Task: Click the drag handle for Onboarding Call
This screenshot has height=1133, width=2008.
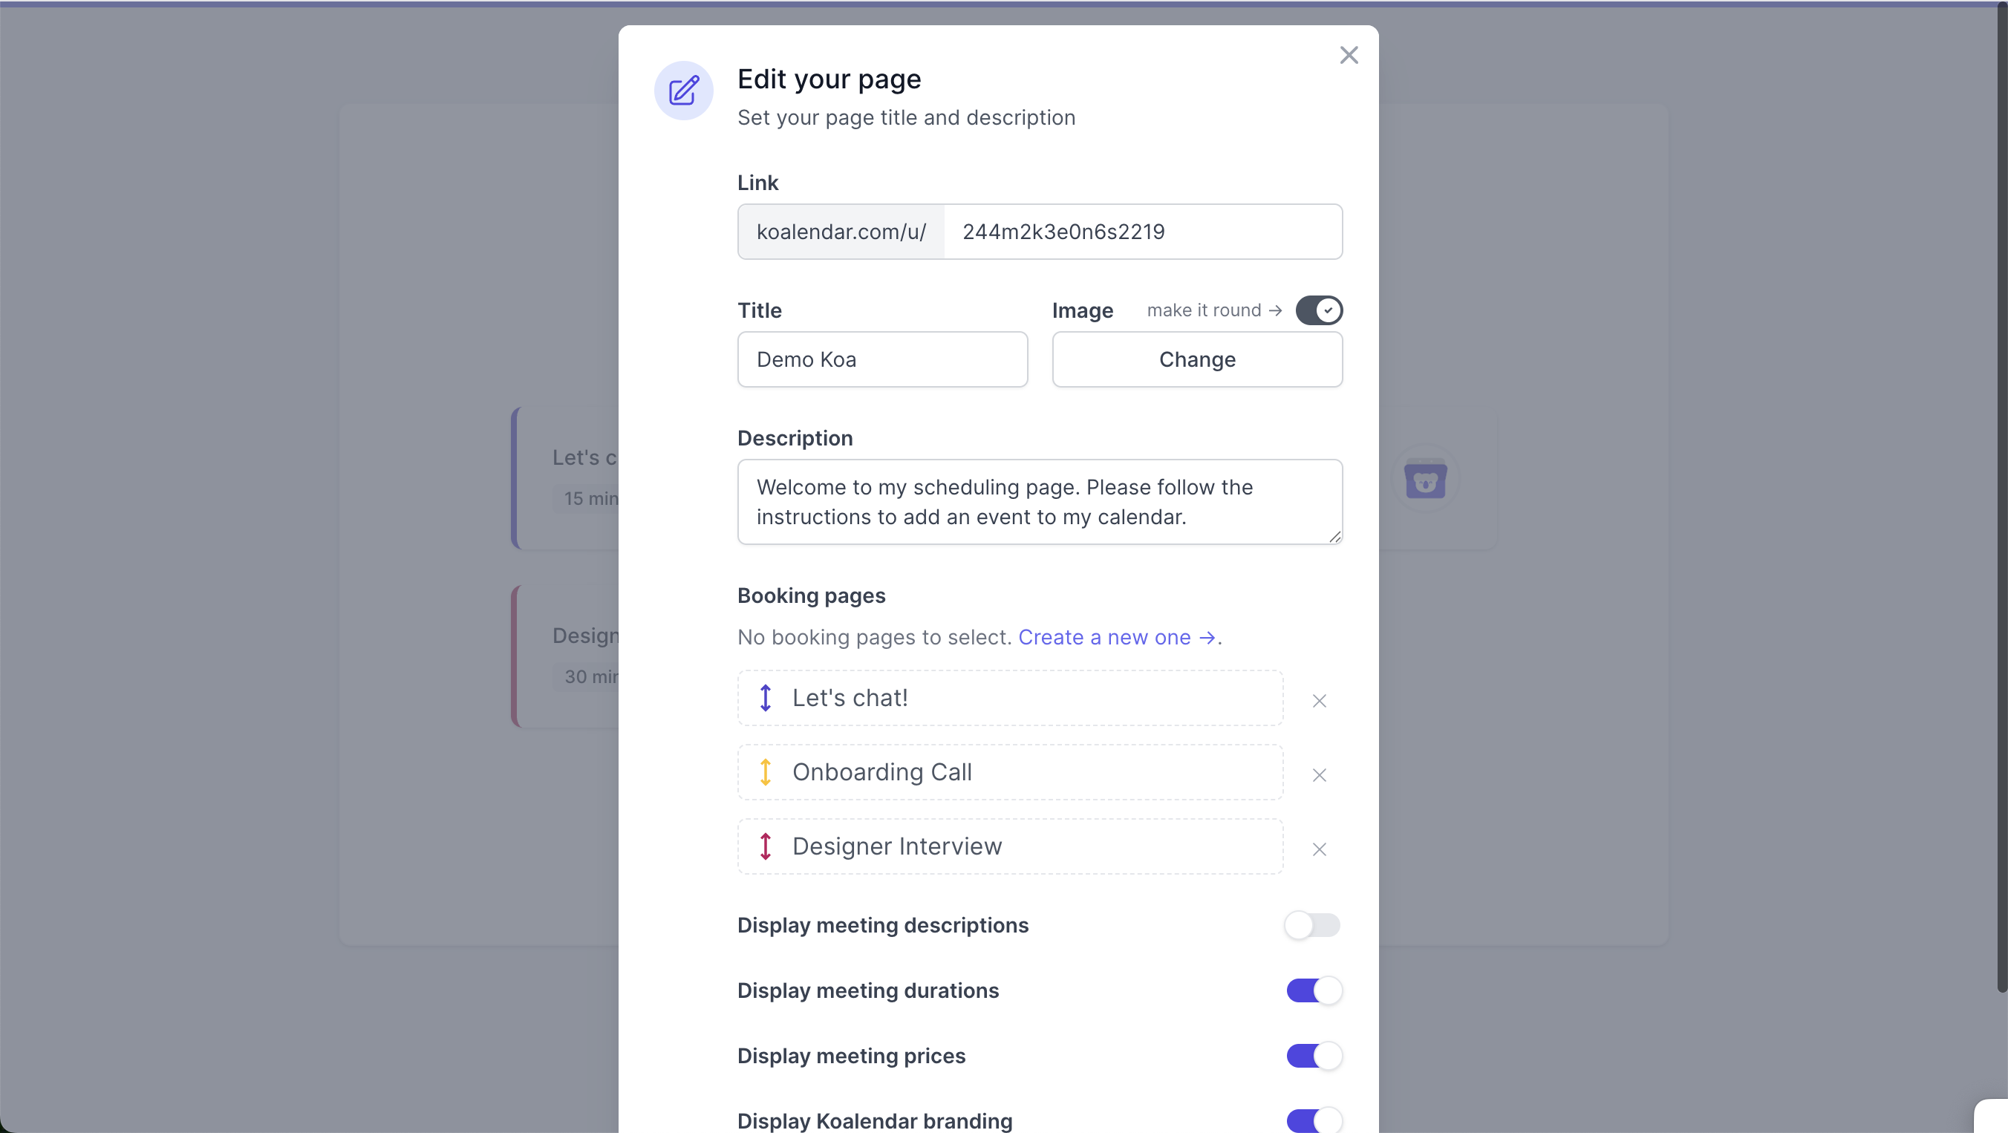Action: pyautogui.click(x=766, y=771)
